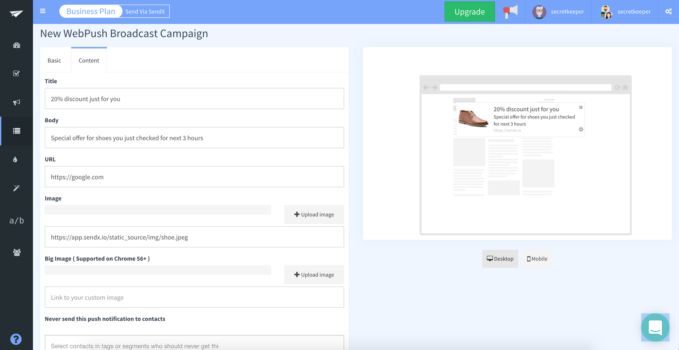Select the list icon in sidebar
679x350 pixels.
click(17, 131)
